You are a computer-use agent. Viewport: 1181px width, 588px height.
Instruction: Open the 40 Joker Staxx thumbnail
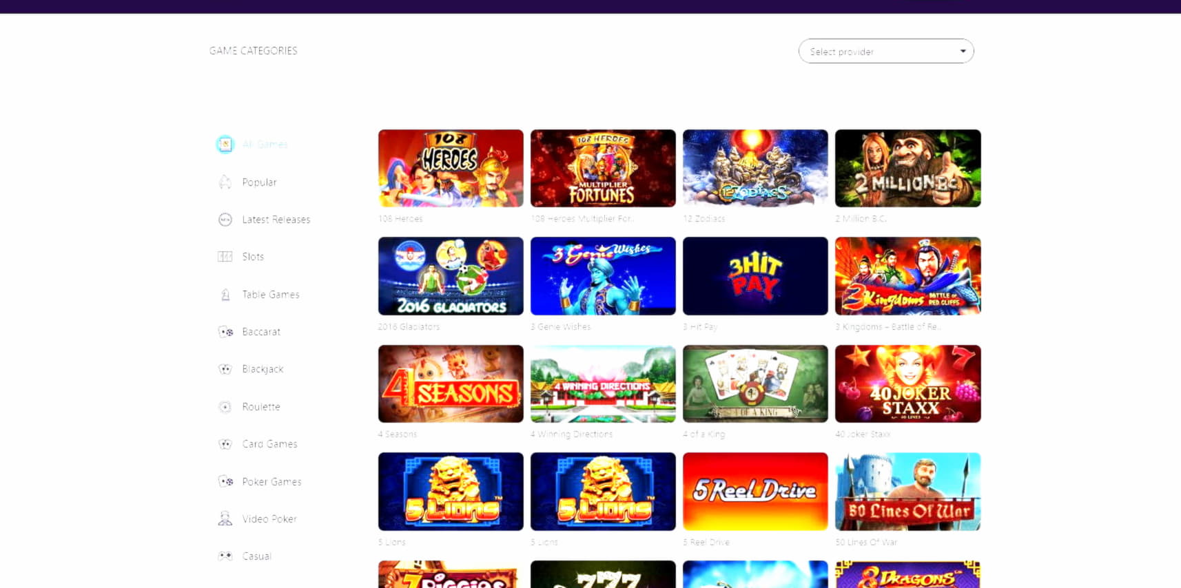coord(907,384)
